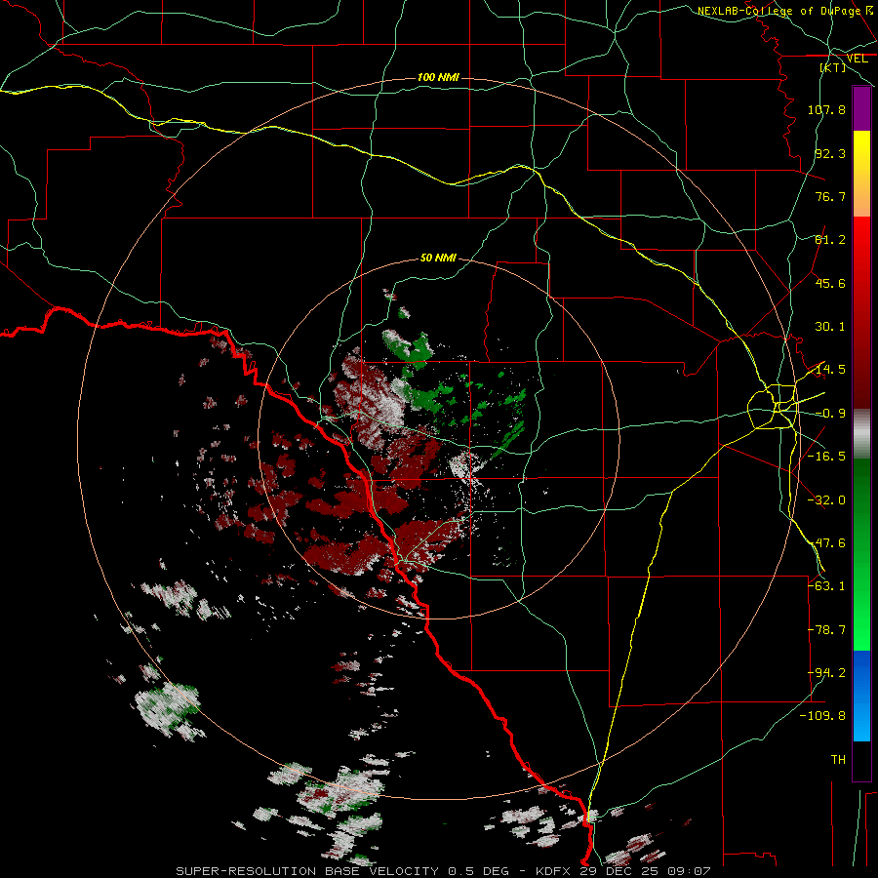Click the -16.5 velocity legend value
Image resolution: width=878 pixels, height=878 pixels.
coord(826,457)
